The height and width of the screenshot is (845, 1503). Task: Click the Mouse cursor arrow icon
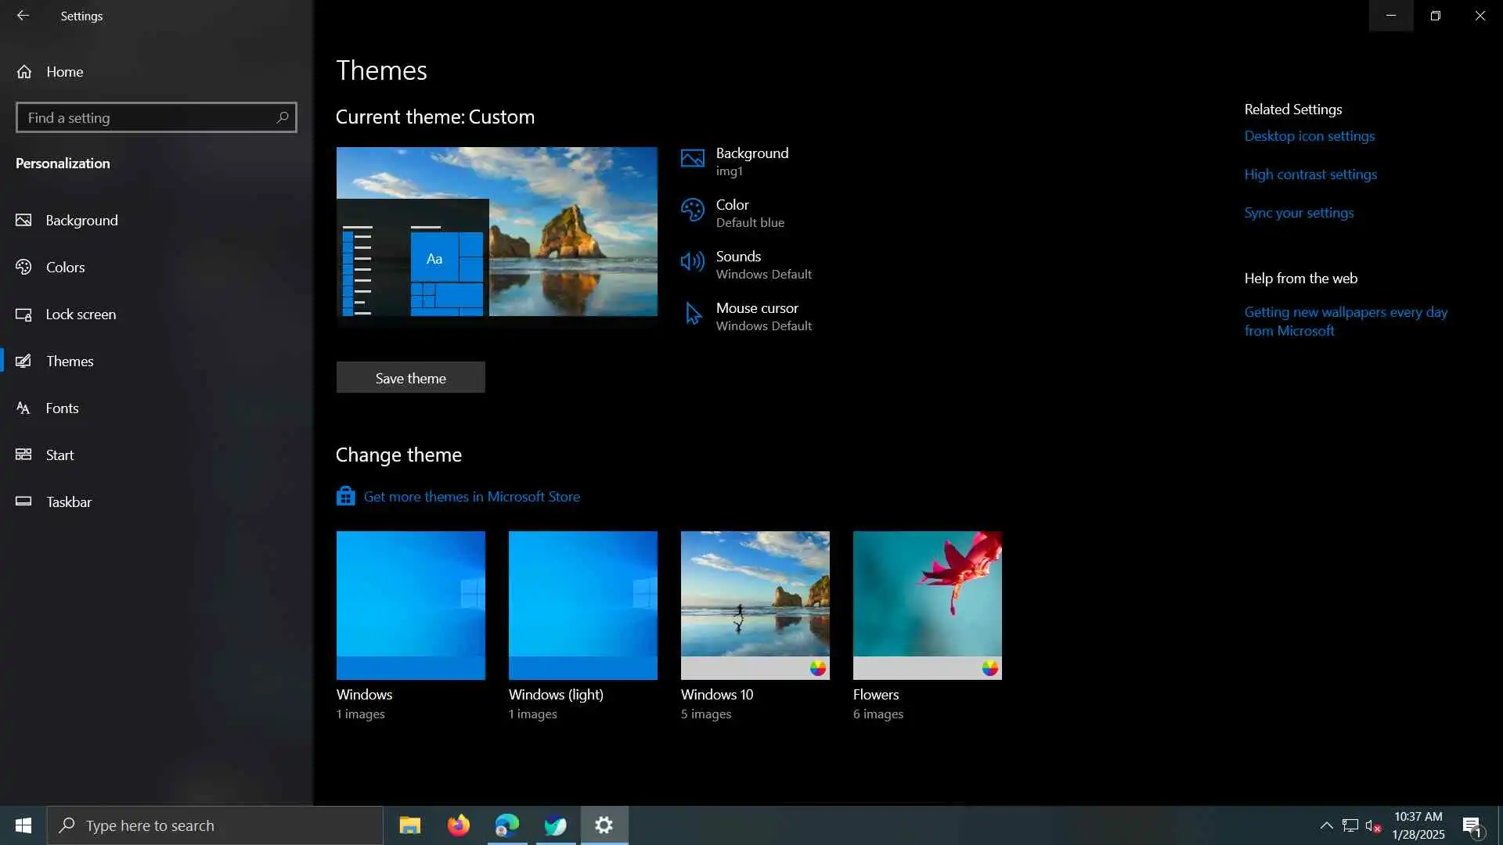click(x=693, y=314)
